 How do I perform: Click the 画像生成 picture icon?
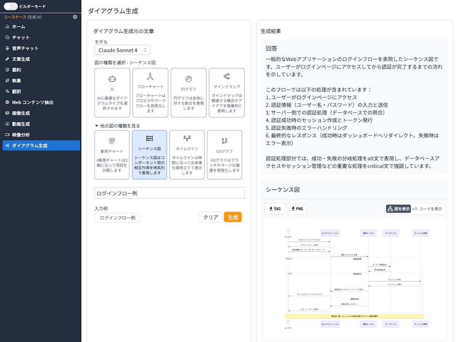click(x=7, y=113)
